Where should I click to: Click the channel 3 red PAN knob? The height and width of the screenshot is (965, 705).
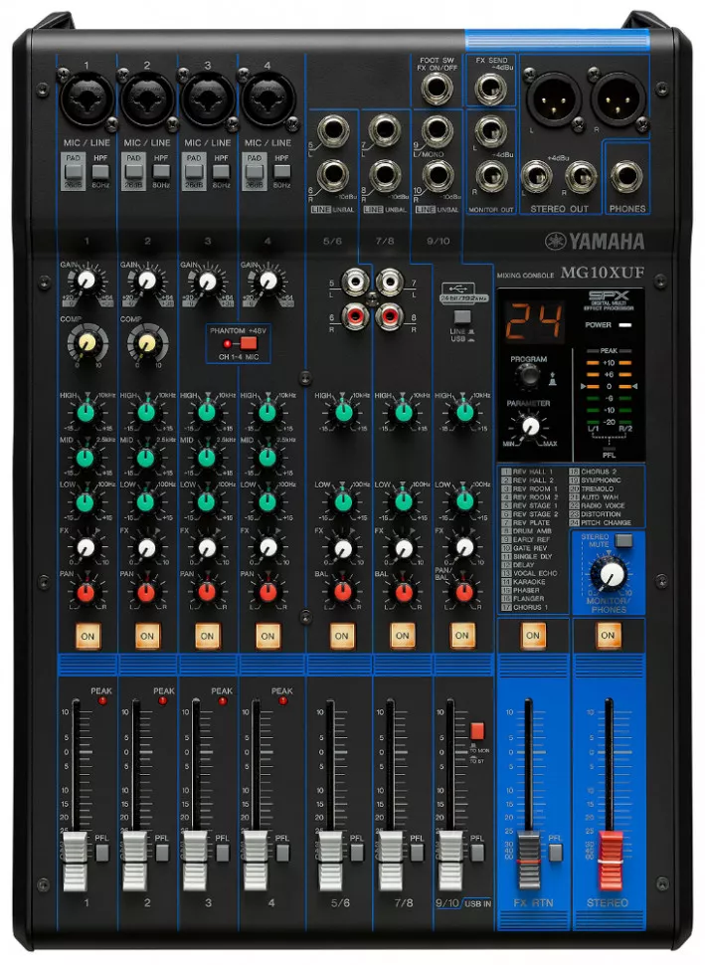[206, 592]
